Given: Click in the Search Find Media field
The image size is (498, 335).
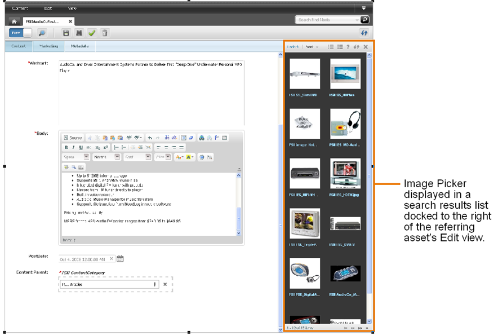Looking at the screenshot, I should point(325,20).
